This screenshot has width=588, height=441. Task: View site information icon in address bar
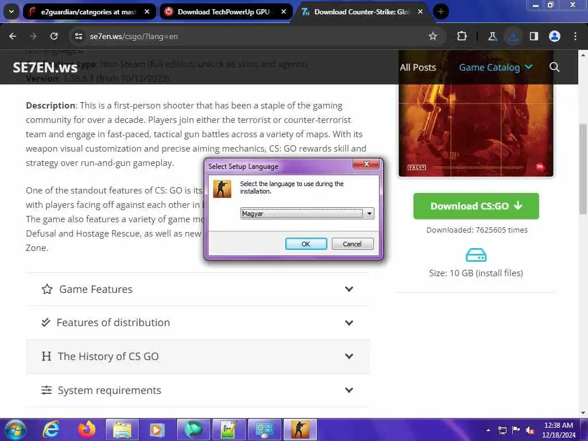[78, 36]
